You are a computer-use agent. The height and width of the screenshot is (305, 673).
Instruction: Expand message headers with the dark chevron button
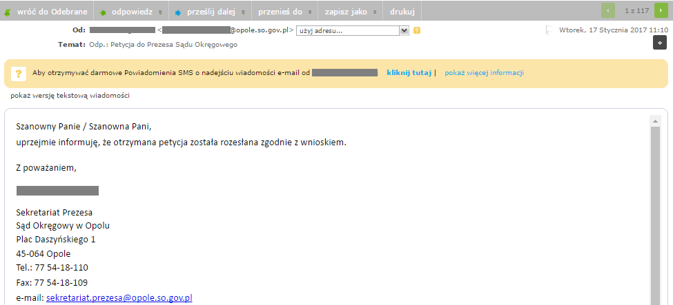pyautogui.click(x=660, y=43)
